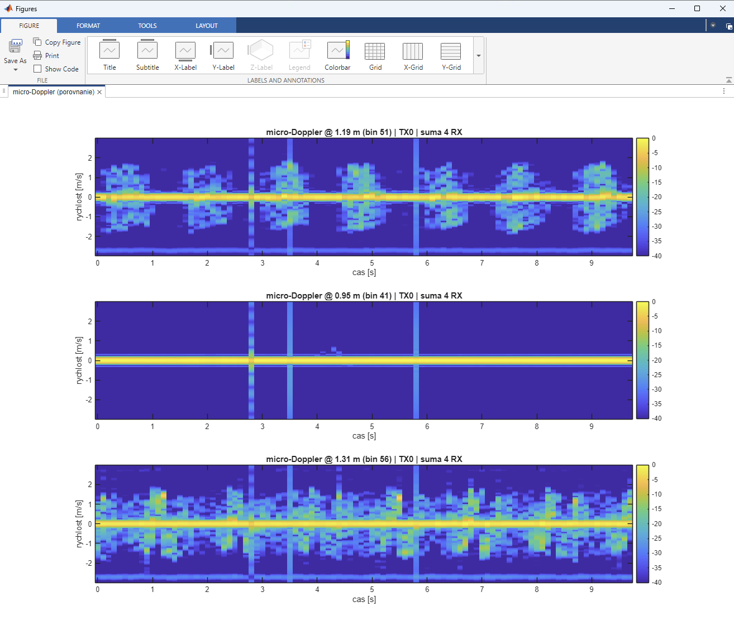Click the colorbar of the bin 56 plot
The image size is (734, 640).
(x=642, y=523)
